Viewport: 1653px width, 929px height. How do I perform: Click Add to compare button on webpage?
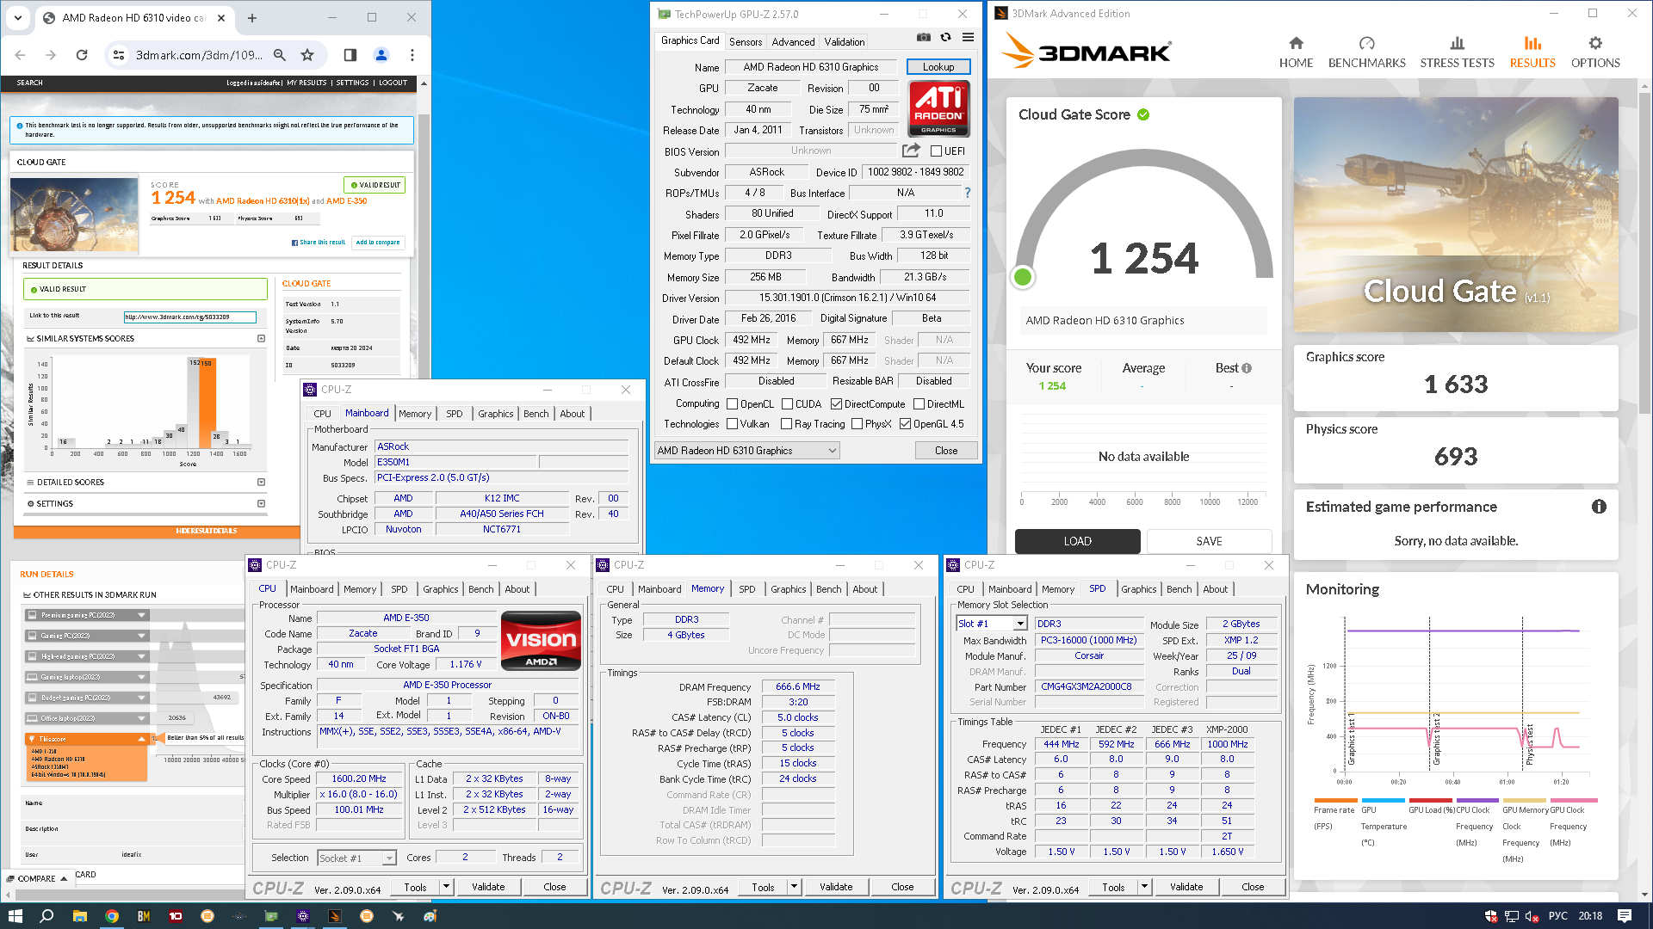click(378, 243)
